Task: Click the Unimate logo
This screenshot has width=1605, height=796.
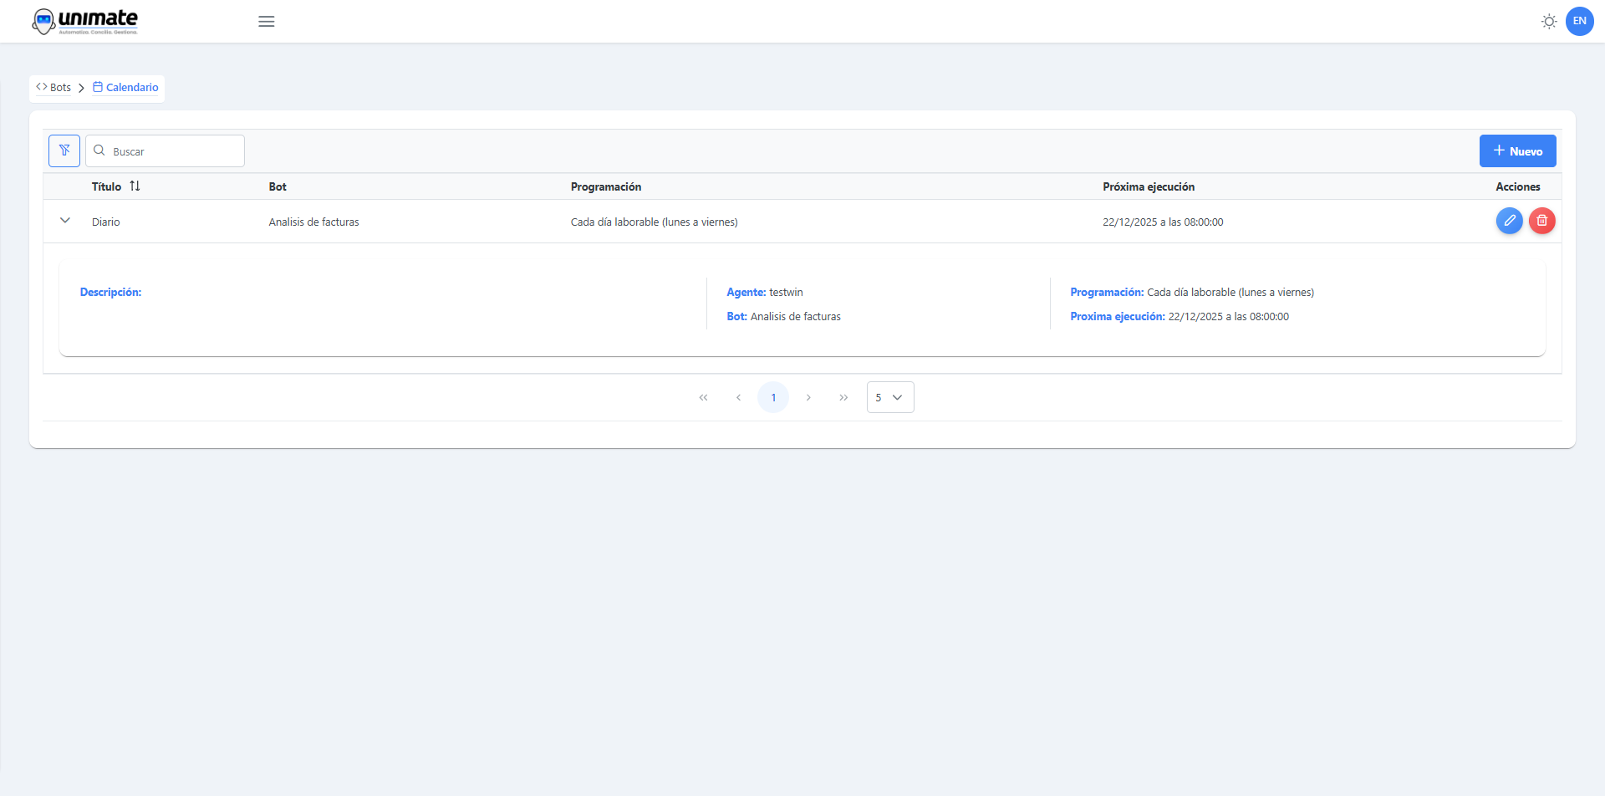Action: (x=84, y=21)
